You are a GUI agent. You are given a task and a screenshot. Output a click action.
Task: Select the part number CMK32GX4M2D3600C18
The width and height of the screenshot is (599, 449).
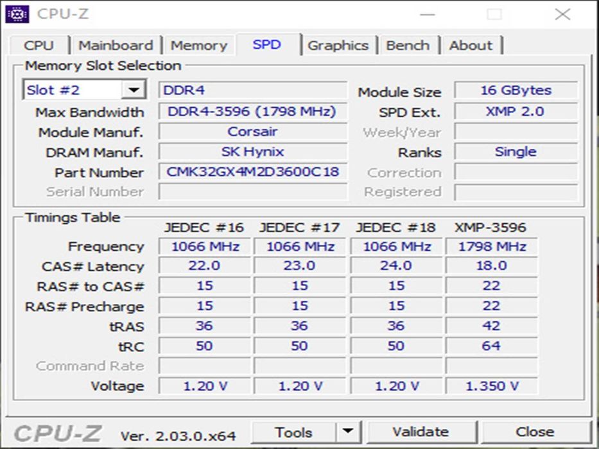coord(253,172)
